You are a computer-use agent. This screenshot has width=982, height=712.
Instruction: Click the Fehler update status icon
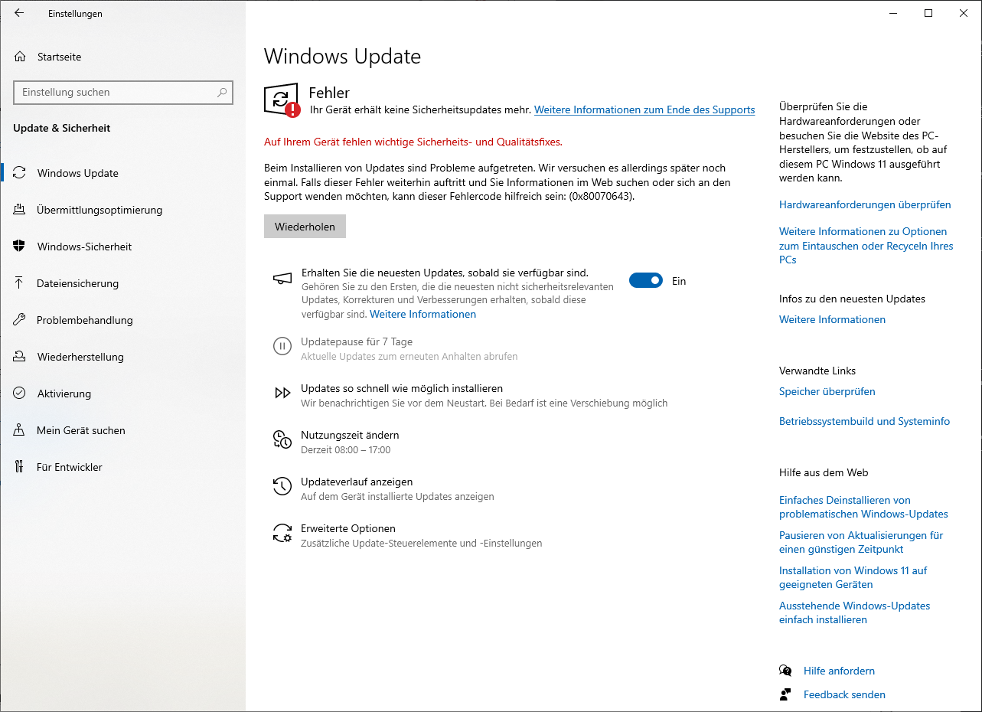(282, 100)
